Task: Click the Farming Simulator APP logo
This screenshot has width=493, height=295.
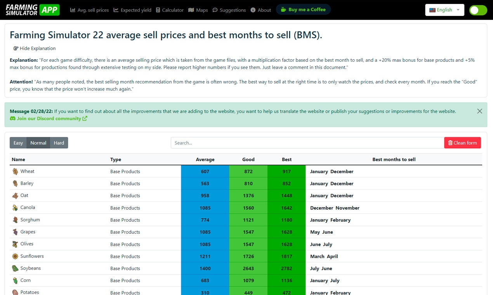Action: tap(33, 10)
